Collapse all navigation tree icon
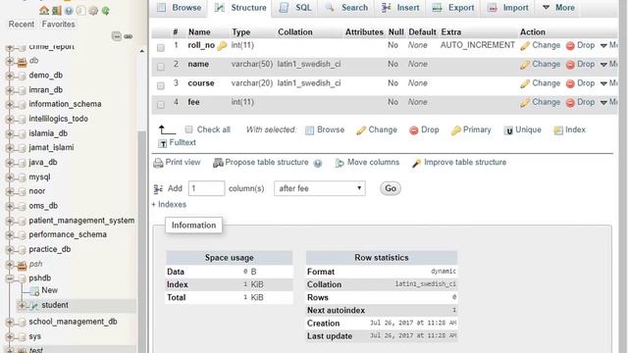 (116, 36)
